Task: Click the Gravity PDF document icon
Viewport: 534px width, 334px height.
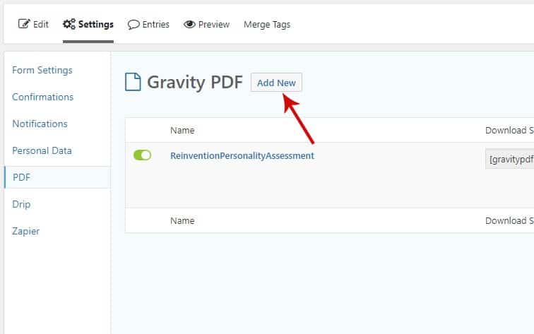Action: pos(133,83)
